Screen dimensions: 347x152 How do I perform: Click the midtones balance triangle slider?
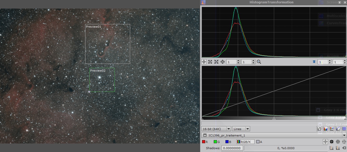tap(274, 118)
